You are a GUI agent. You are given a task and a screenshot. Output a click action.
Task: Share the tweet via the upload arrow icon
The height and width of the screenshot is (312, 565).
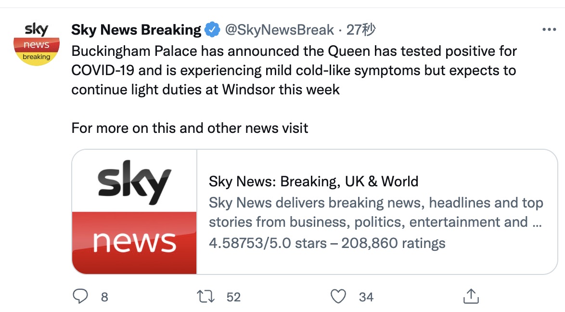click(470, 296)
